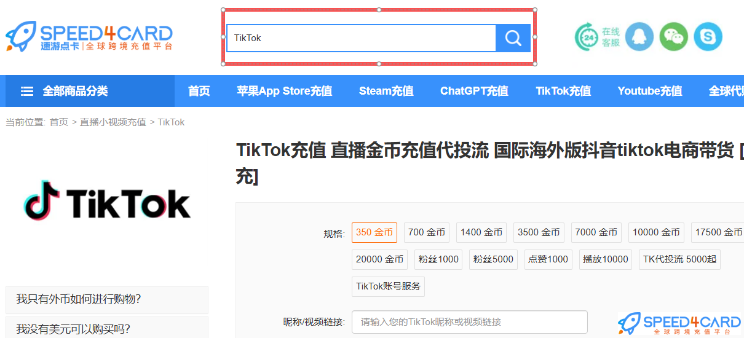The height and width of the screenshot is (338, 744).
Task: Focus the TikTok search box
Action: point(361,38)
